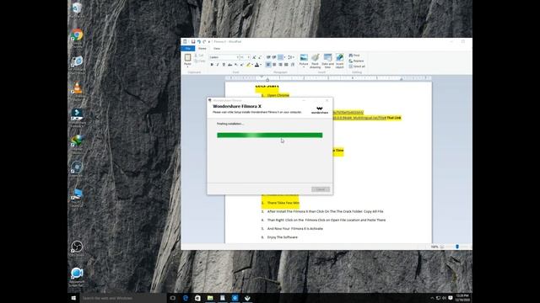Click the taskbar clock and date
The image size is (540, 303).
462,298
